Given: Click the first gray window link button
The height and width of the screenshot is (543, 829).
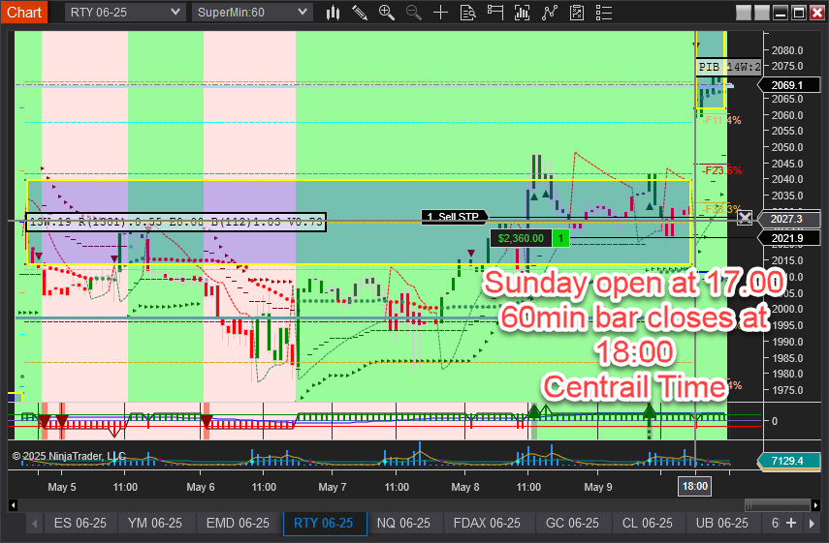Looking at the screenshot, I should [x=744, y=13].
